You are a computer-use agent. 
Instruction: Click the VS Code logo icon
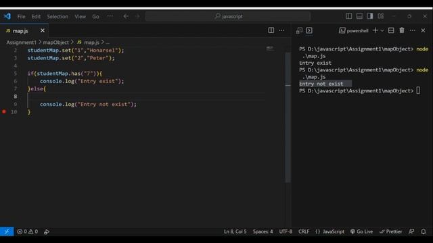point(7,16)
